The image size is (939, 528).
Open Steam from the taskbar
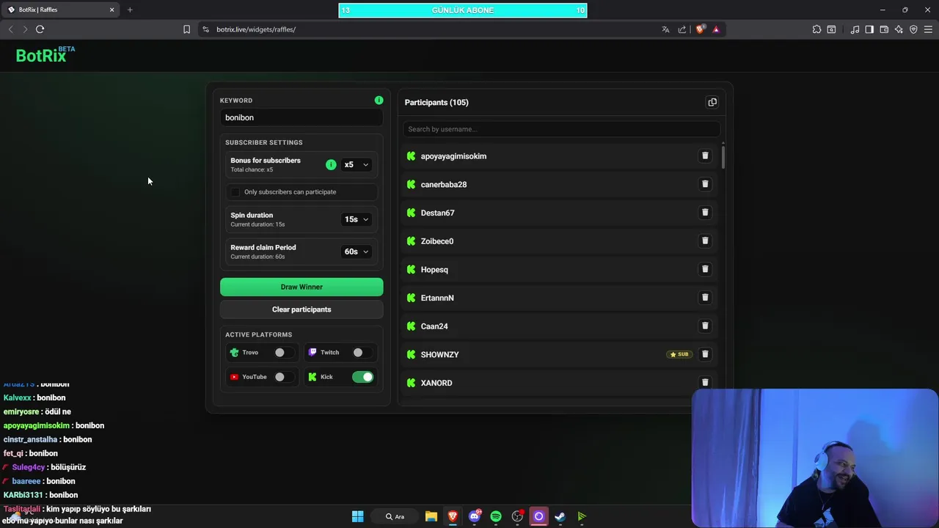pos(560,516)
